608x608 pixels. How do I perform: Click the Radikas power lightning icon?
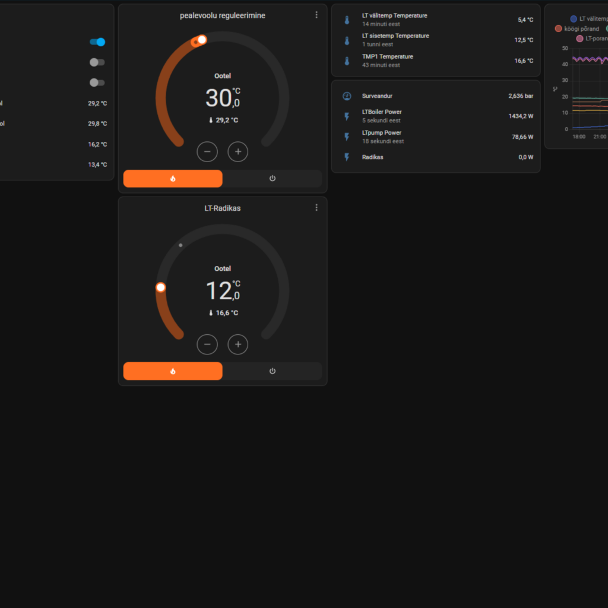(x=347, y=157)
